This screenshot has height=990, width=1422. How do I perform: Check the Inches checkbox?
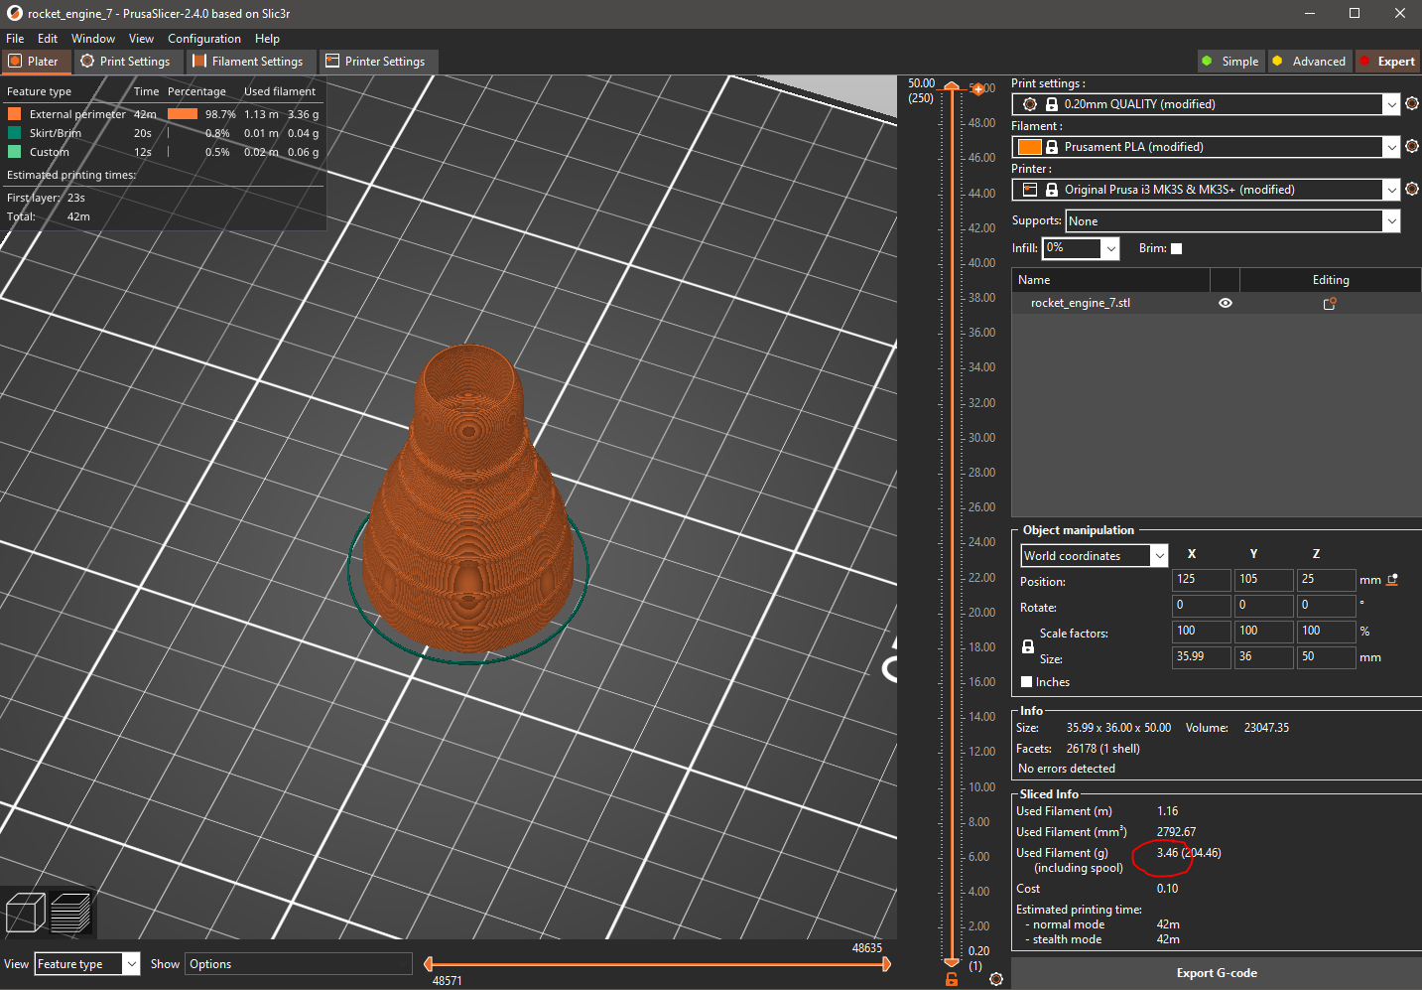tap(1026, 682)
